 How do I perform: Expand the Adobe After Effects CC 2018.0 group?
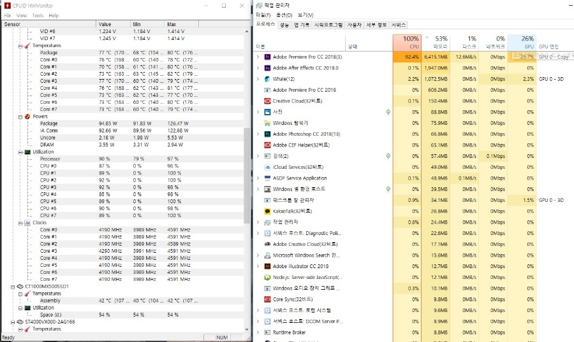coord(258,68)
